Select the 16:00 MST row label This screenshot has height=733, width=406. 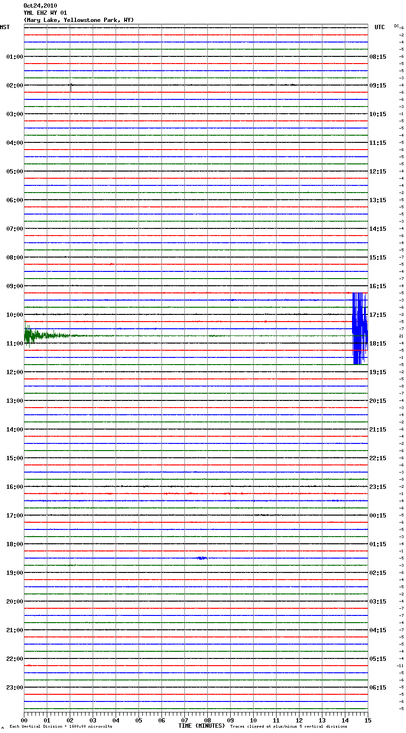15,487
